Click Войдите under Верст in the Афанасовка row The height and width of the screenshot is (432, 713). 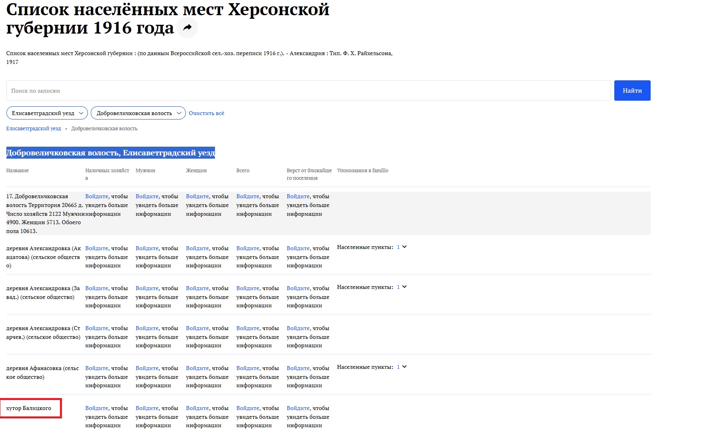[x=298, y=368]
